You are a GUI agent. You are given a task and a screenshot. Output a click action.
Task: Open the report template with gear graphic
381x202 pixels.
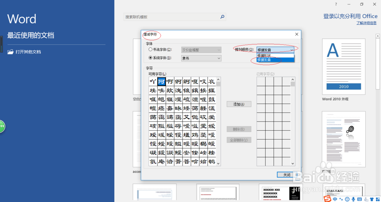344,139
